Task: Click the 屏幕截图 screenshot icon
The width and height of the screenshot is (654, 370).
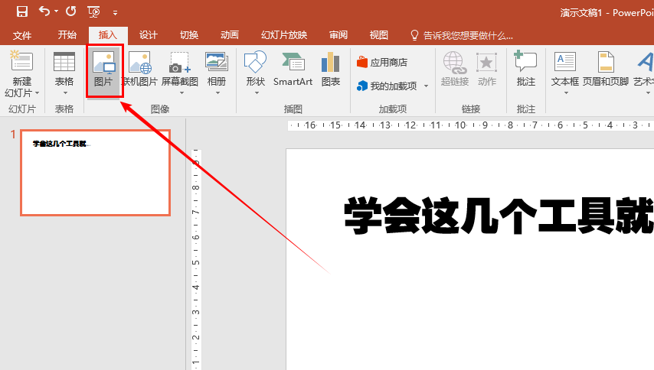Action: 180,63
